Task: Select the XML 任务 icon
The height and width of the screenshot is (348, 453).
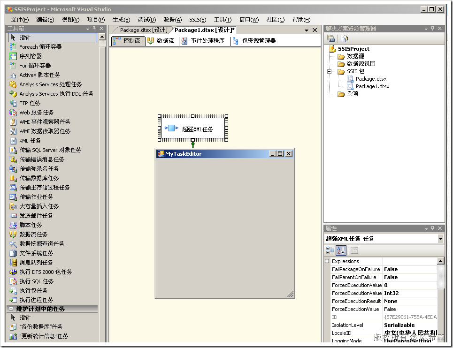Action: pos(13,141)
